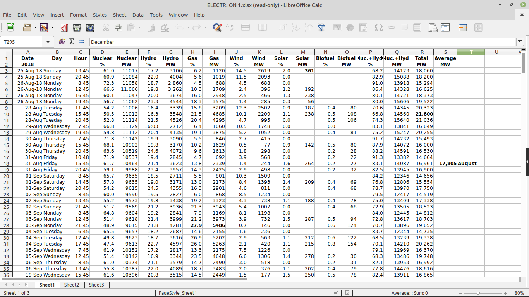Click the 17,805 average cell
529x297 pixels.
tap(445, 164)
